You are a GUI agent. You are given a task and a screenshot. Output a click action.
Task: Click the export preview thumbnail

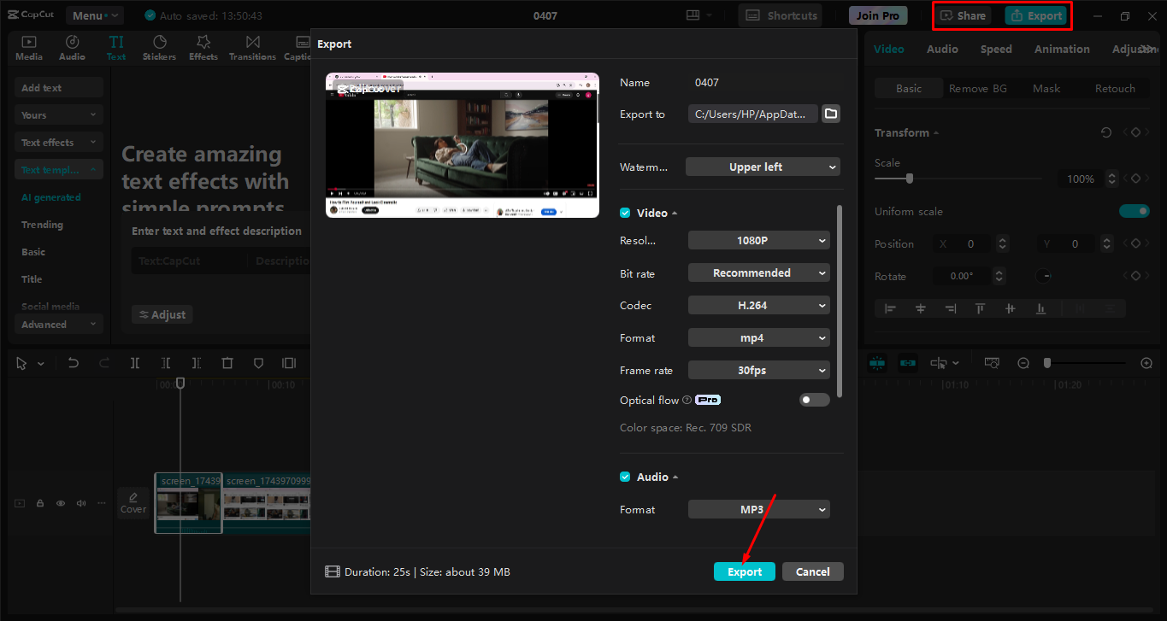pos(463,145)
